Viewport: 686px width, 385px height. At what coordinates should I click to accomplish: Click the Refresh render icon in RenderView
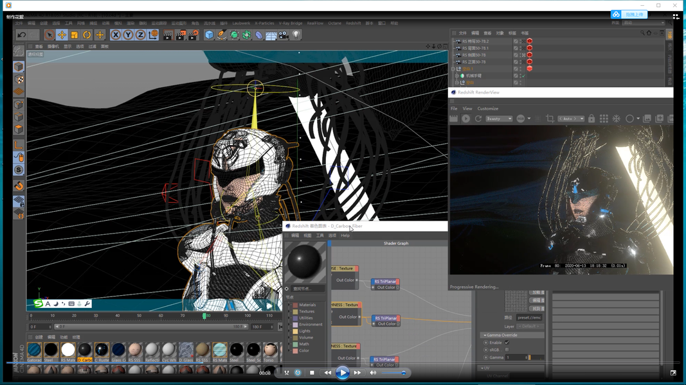[x=478, y=118]
